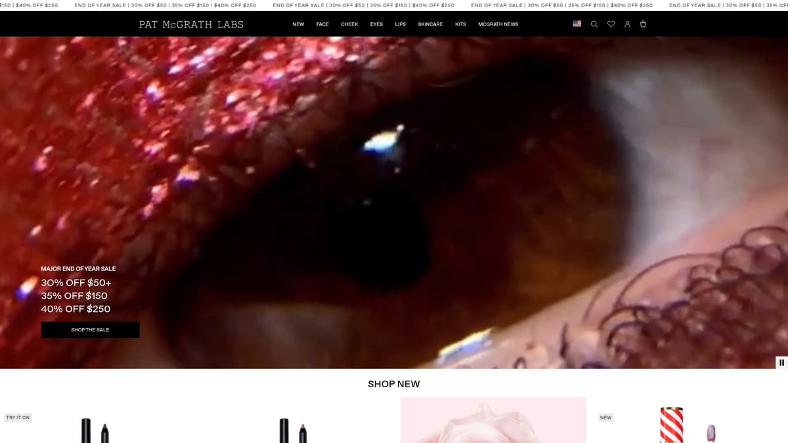Open the FACE menu

[322, 24]
